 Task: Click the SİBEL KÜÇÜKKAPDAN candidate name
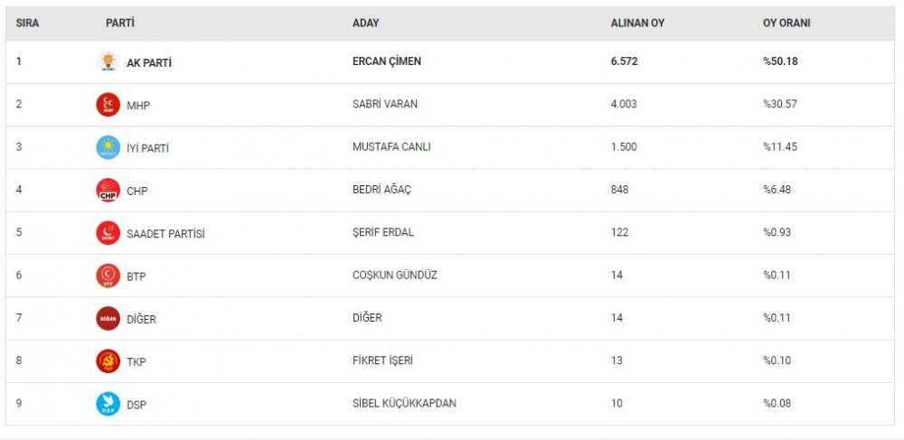pos(404,403)
